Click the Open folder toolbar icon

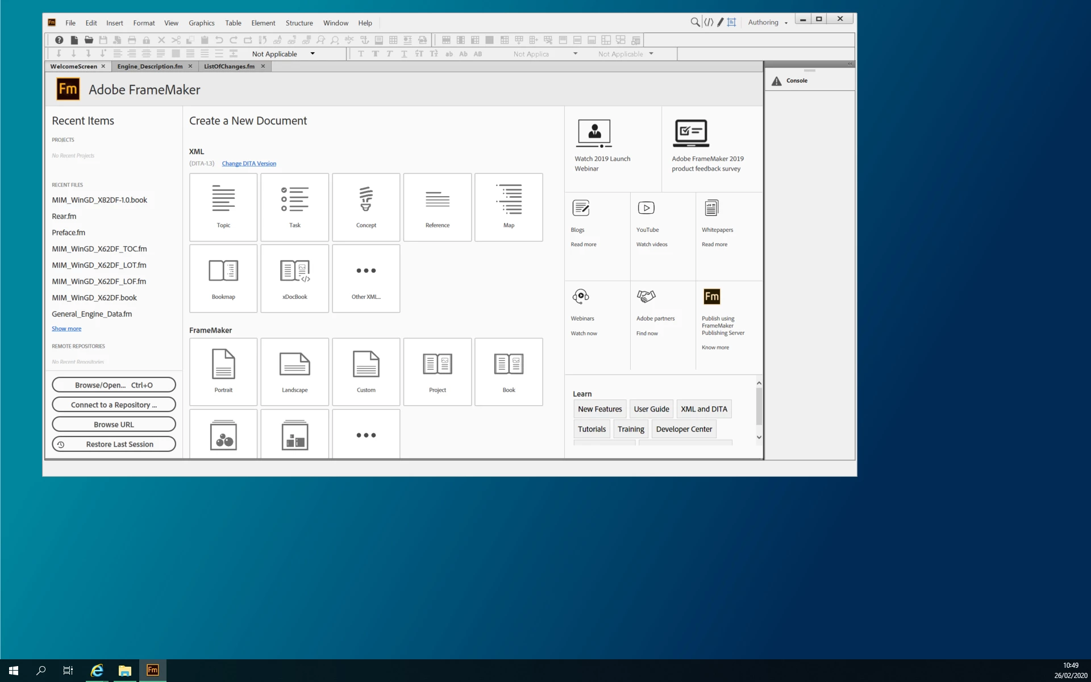point(89,40)
